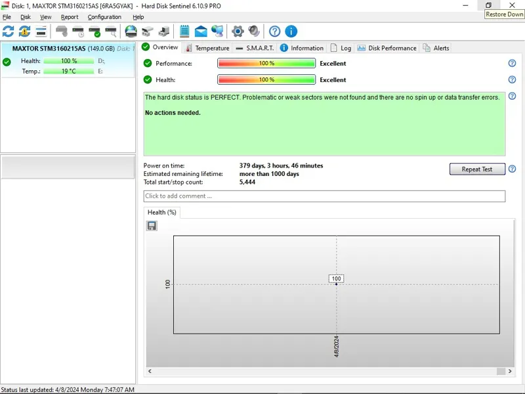Click '379 days, 3 hours, 46 minutes' value
This screenshot has width=525, height=394.
pyautogui.click(x=282, y=165)
